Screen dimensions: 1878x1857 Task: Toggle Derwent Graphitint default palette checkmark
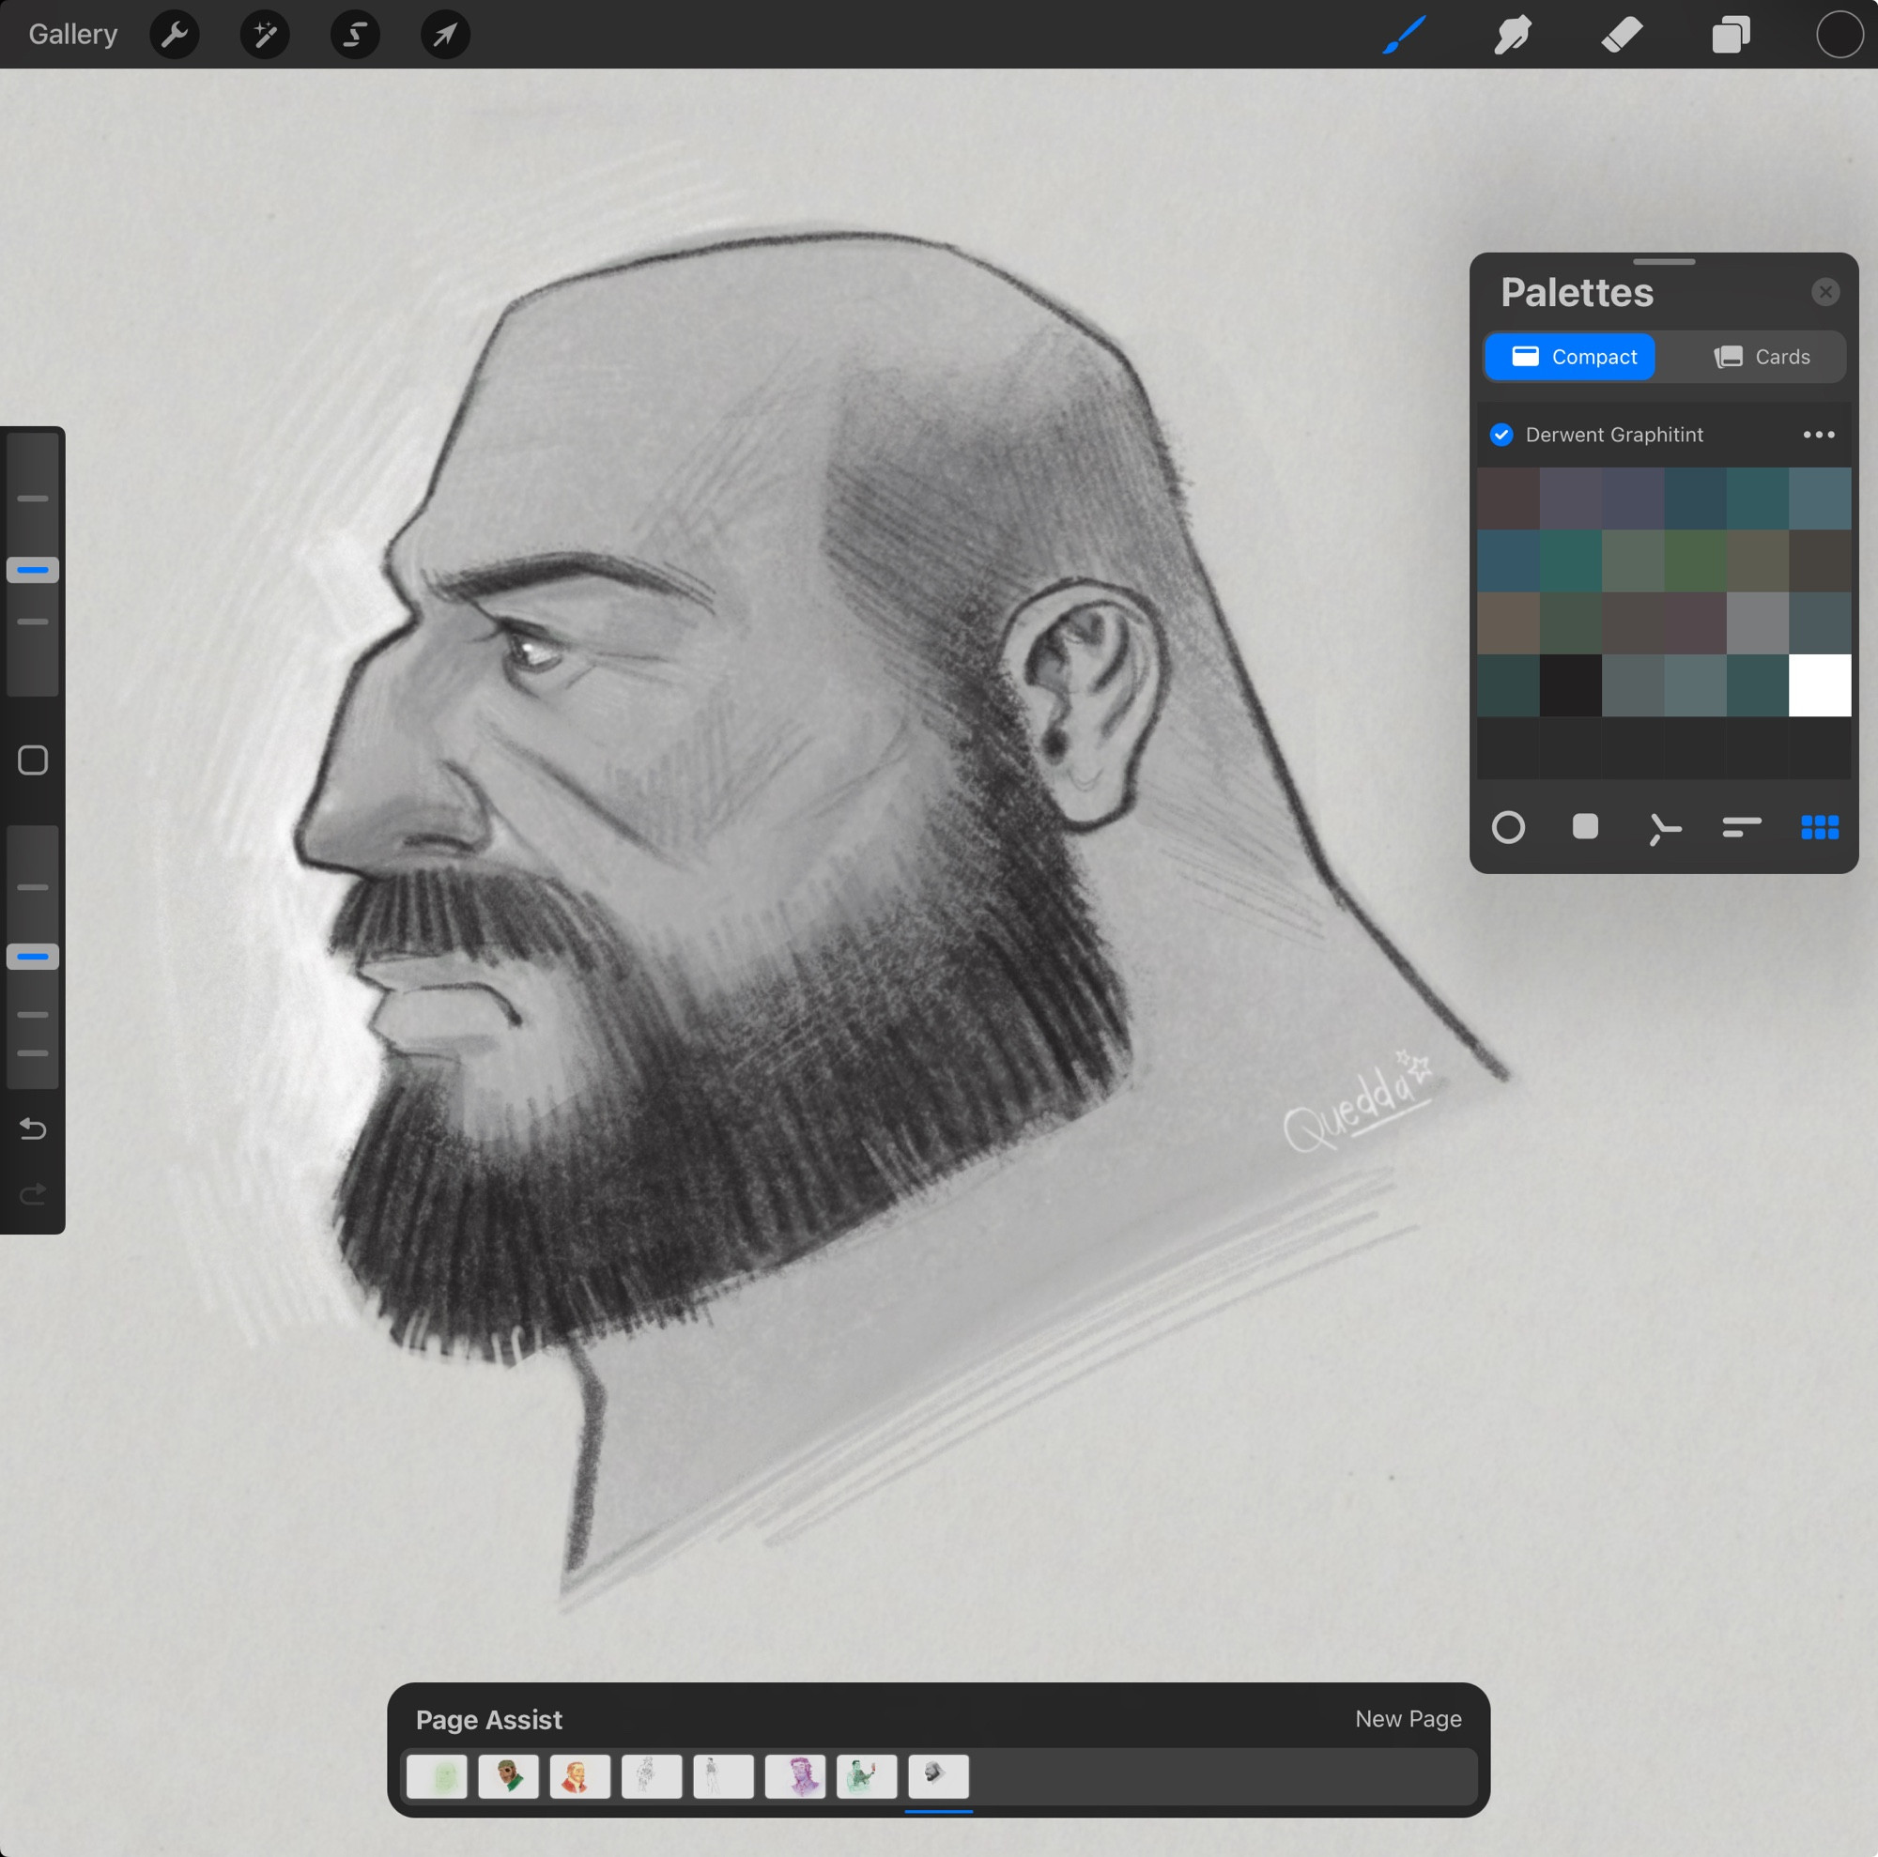pos(1501,435)
